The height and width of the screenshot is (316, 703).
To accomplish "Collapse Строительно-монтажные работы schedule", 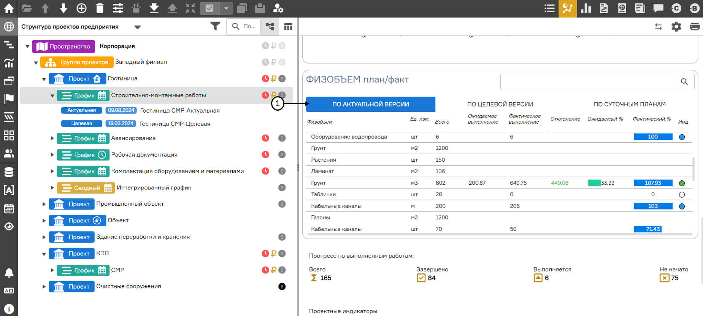I will point(52,95).
